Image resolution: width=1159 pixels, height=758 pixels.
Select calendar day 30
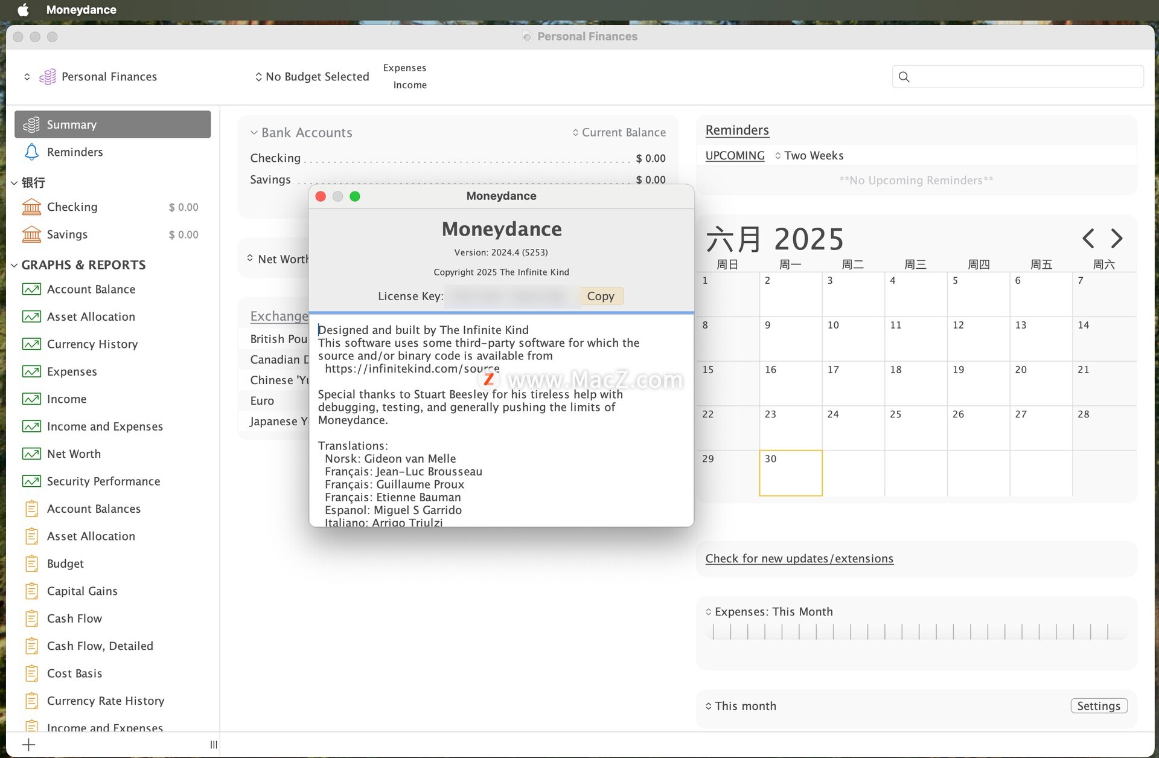[x=791, y=473]
